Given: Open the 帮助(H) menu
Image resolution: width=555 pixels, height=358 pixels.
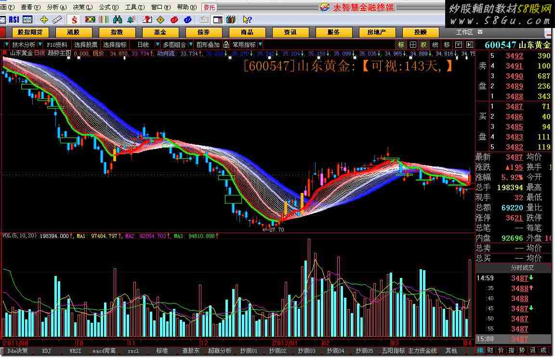Looking at the screenshot, I should (x=187, y=7).
